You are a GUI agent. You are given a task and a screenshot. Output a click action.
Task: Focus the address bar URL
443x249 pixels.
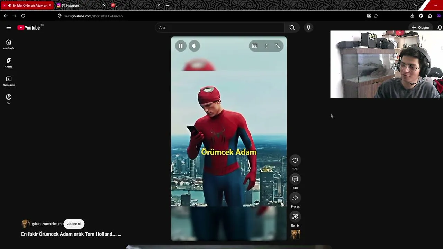pyautogui.click(x=93, y=16)
